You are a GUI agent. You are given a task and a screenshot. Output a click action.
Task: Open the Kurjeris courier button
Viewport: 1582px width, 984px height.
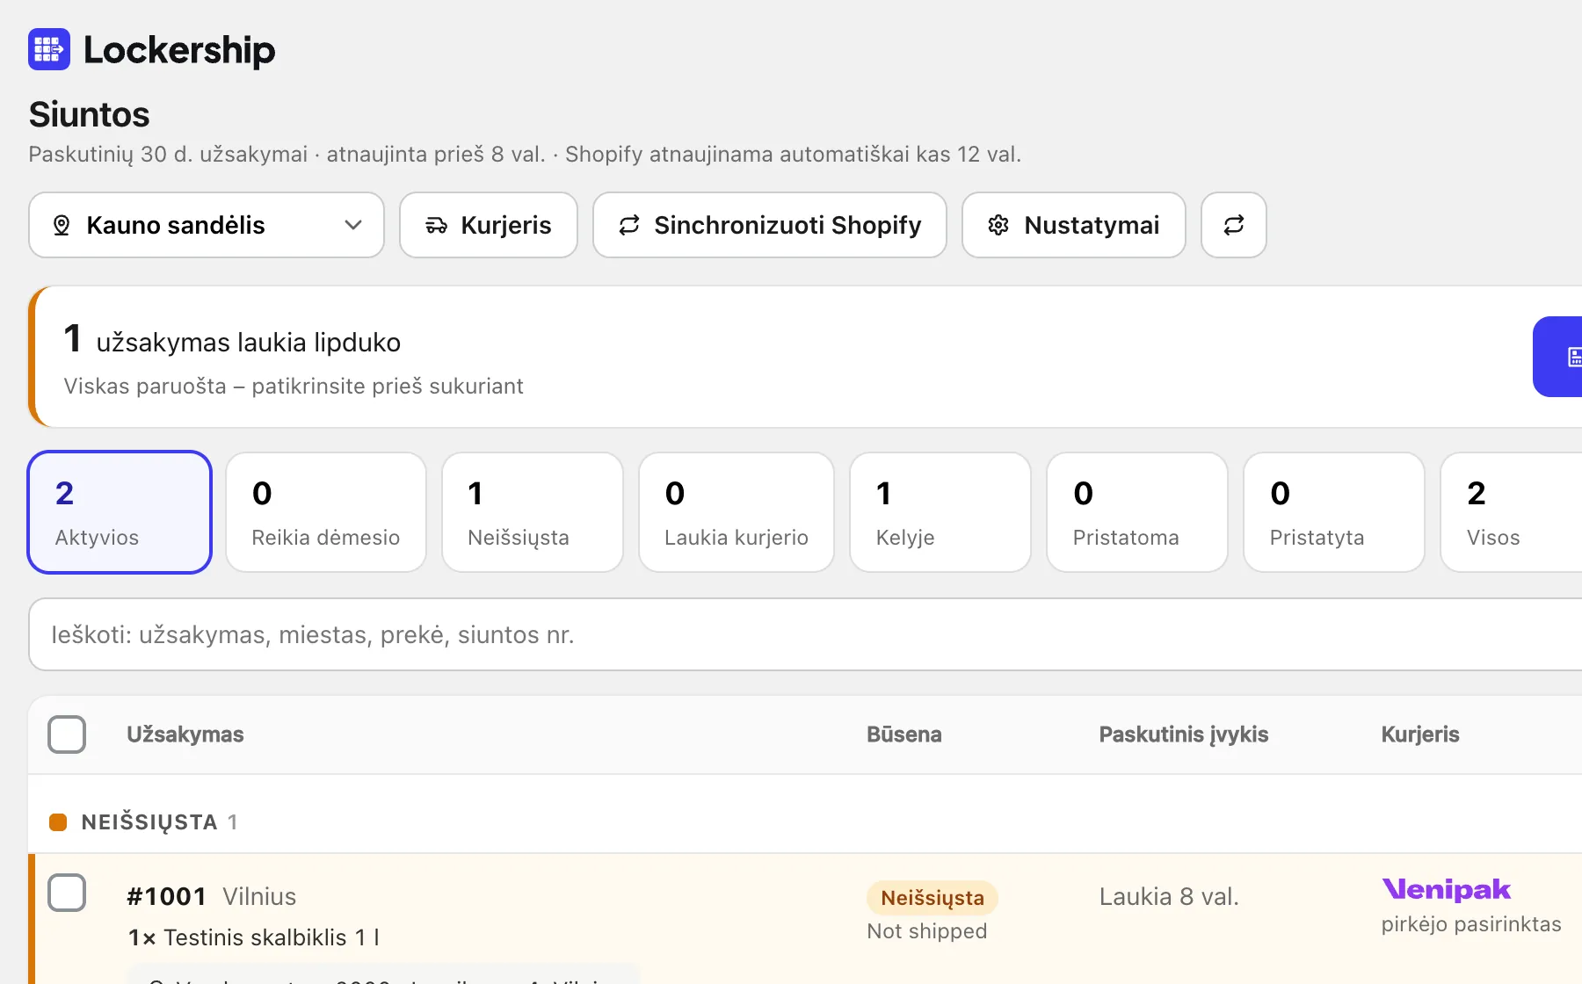point(489,225)
